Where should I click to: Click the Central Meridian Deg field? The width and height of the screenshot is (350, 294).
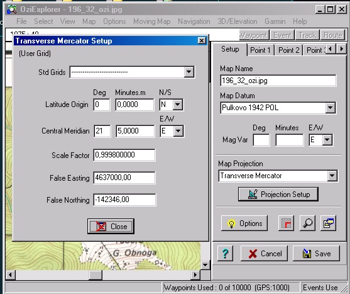click(102, 131)
